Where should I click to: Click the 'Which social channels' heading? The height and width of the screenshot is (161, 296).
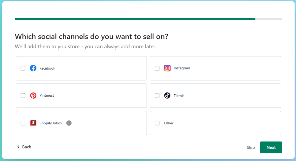[x=91, y=36]
